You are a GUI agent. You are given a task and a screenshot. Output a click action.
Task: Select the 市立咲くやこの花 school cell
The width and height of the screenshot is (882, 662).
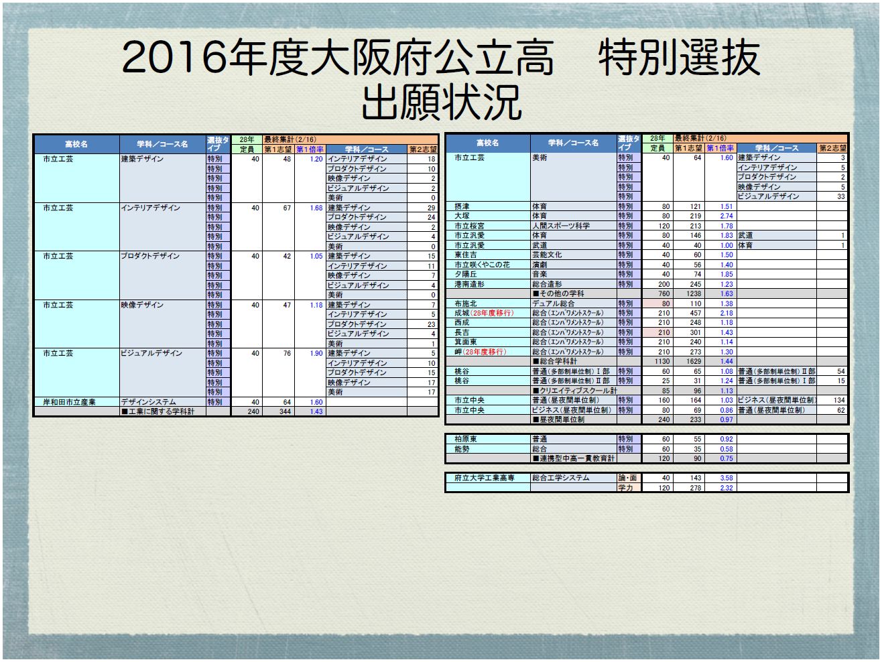[488, 265]
